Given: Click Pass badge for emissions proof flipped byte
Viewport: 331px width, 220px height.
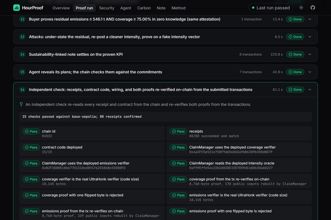Looking at the screenshot, I should pos(178,211).
